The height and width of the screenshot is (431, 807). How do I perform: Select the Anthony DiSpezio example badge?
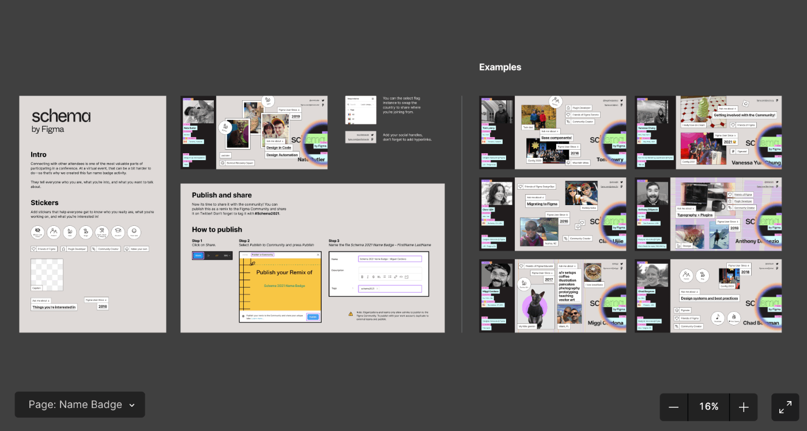click(x=708, y=214)
